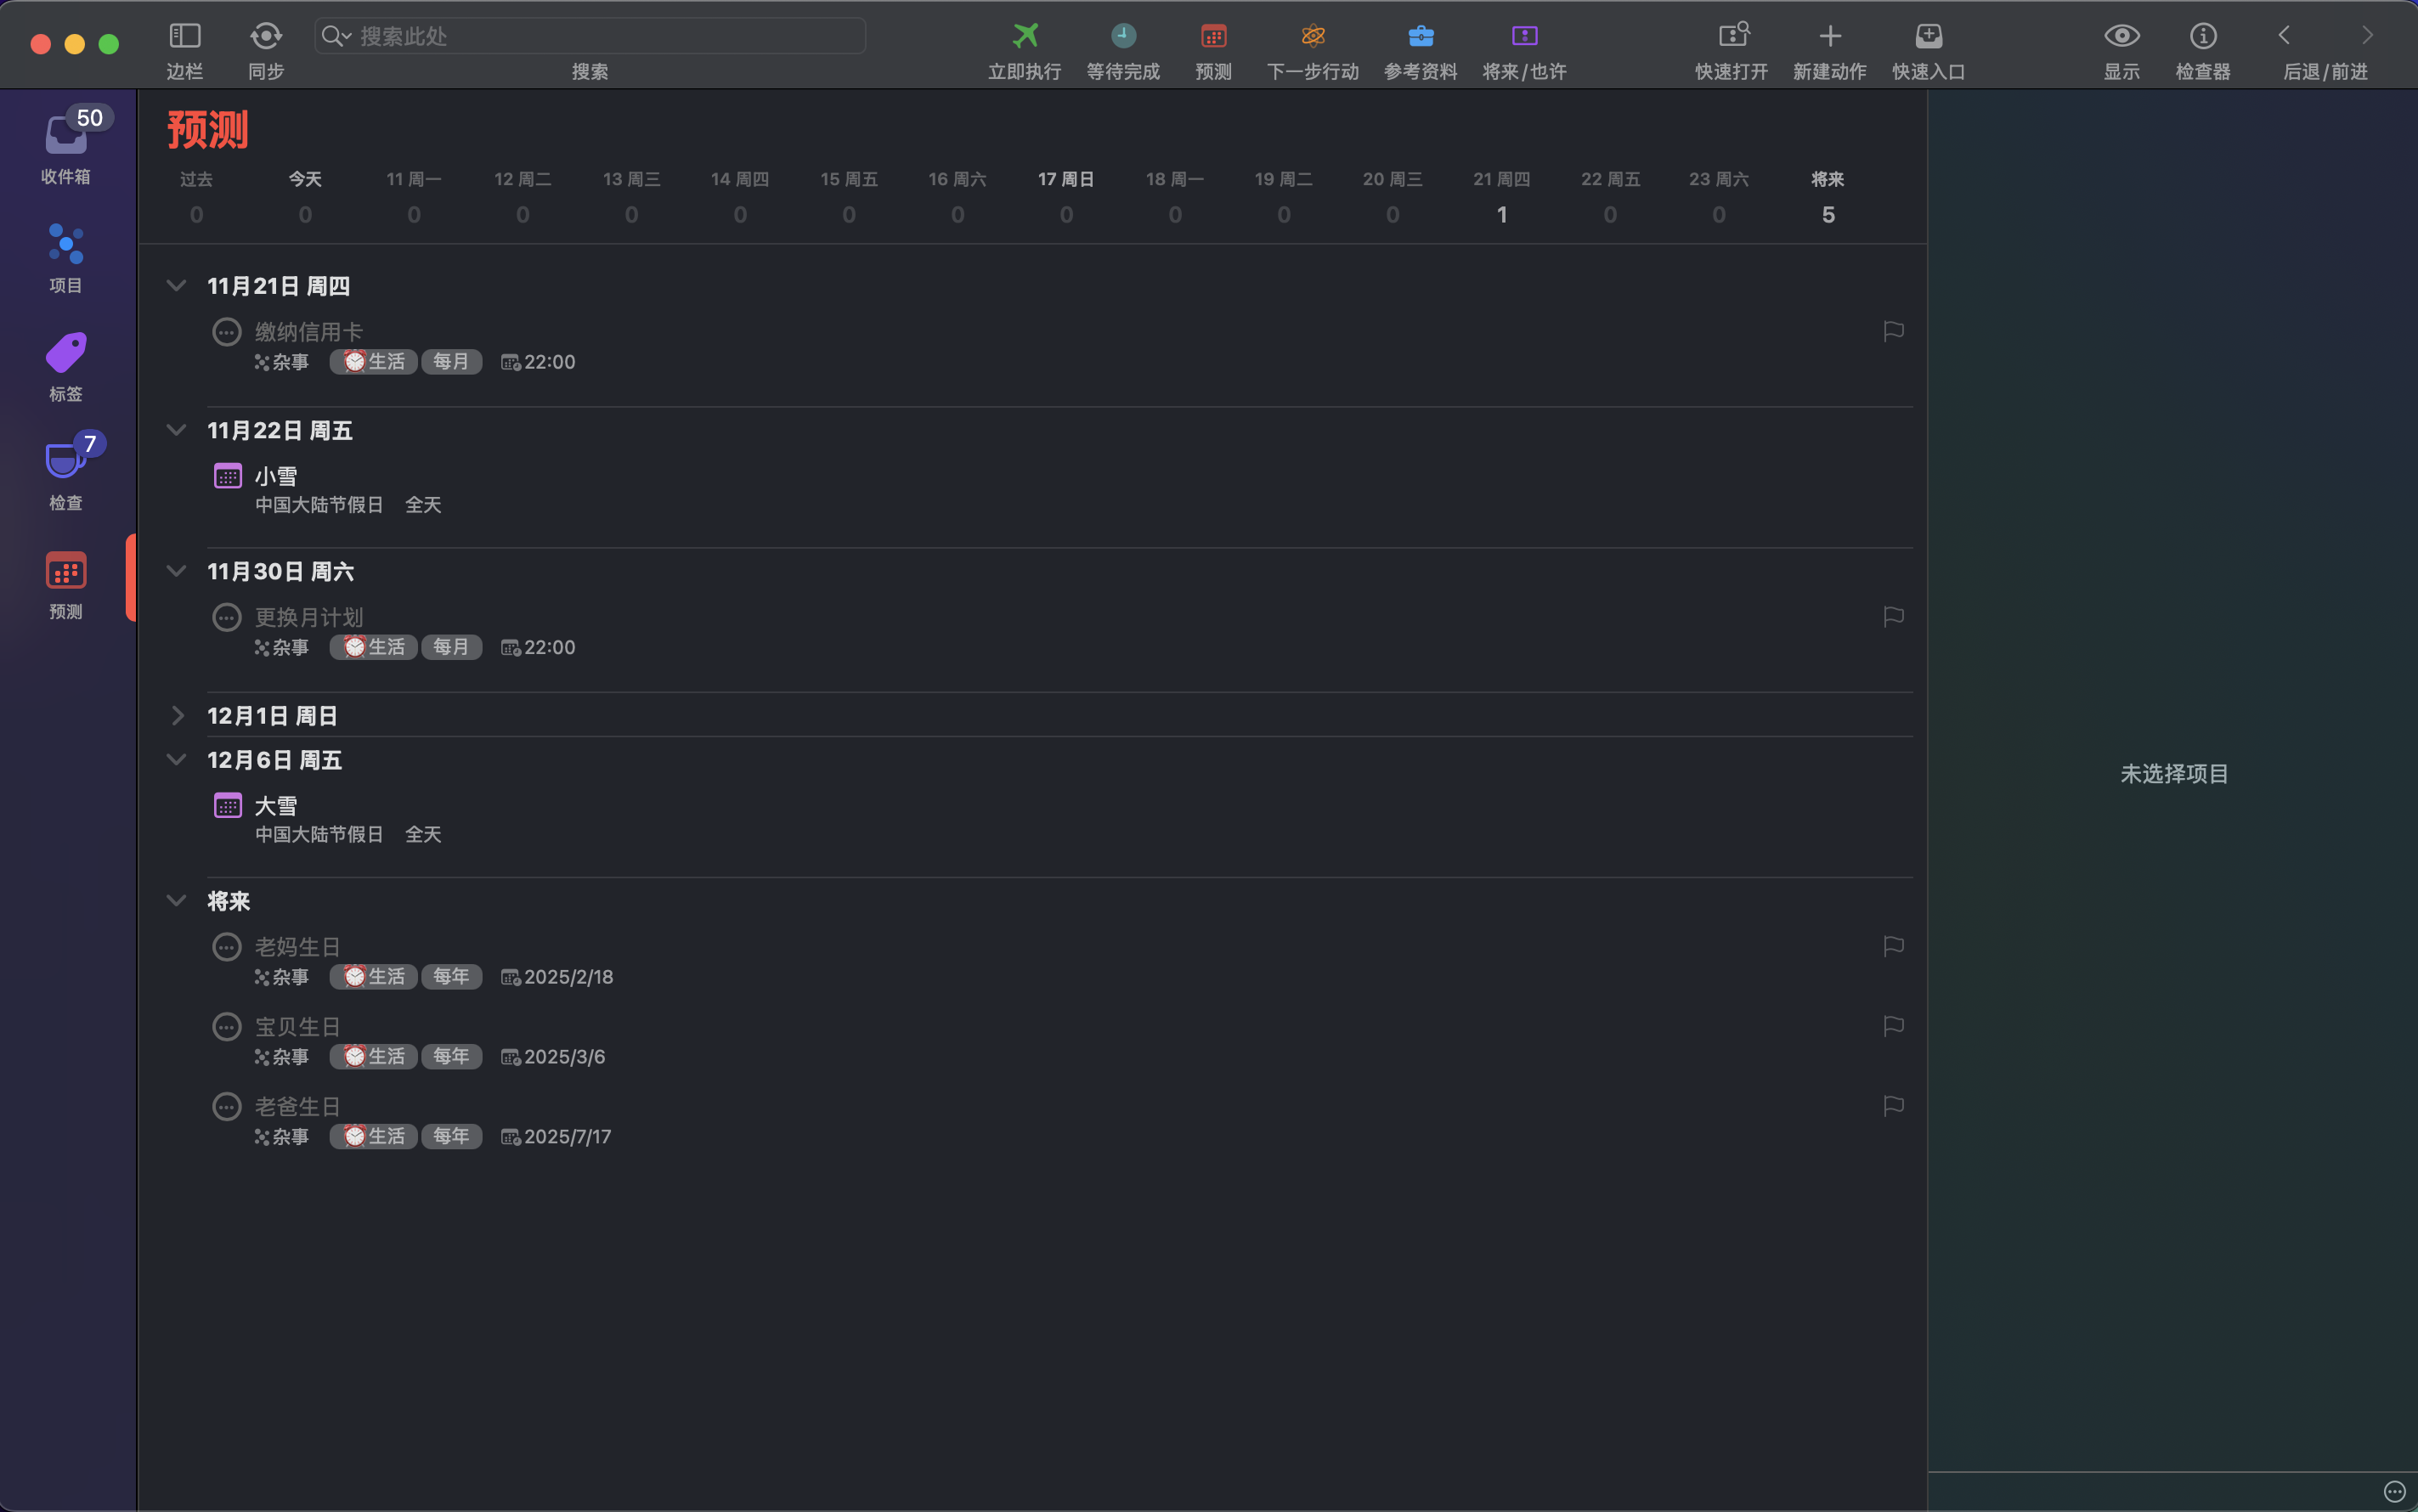Flag the 缴纳信用卡 task
This screenshot has height=1512, width=2418.
(x=1893, y=331)
